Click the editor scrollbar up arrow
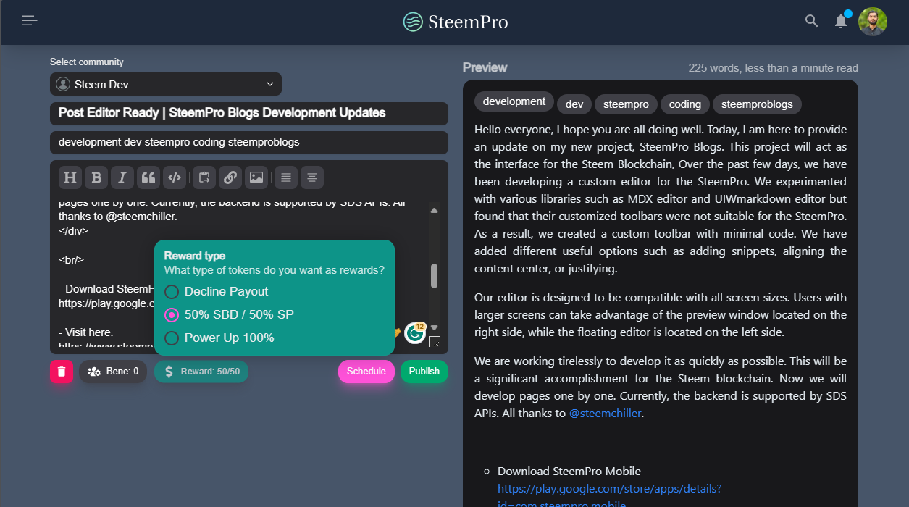 click(x=434, y=211)
